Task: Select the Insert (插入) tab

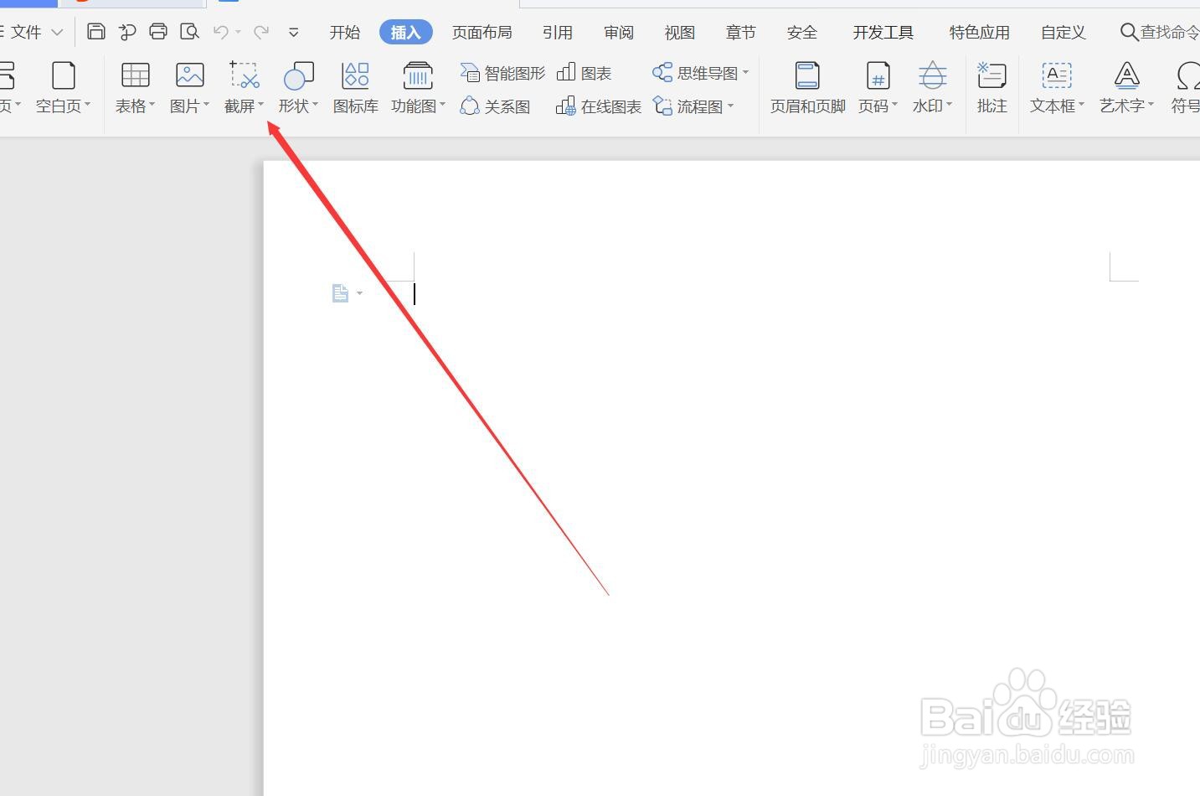Action: click(x=405, y=32)
